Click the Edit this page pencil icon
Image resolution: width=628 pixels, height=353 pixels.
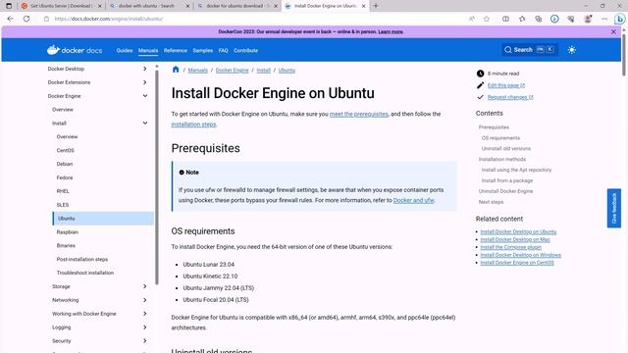(x=480, y=85)
